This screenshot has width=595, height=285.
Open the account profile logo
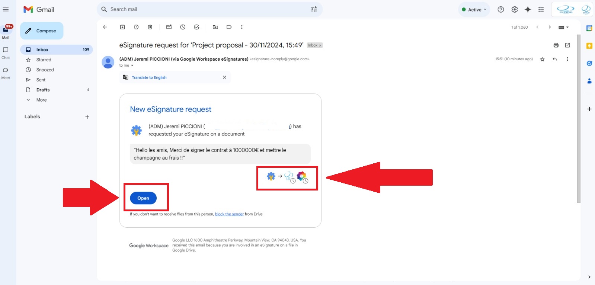pos(586,10)
